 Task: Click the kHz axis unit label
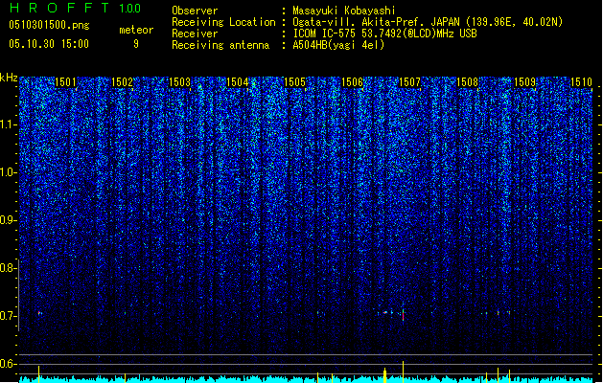click(9, 78)
